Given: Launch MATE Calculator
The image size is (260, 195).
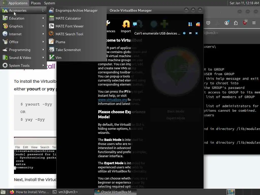Looking at the screenshot, I should coord(76,18).
